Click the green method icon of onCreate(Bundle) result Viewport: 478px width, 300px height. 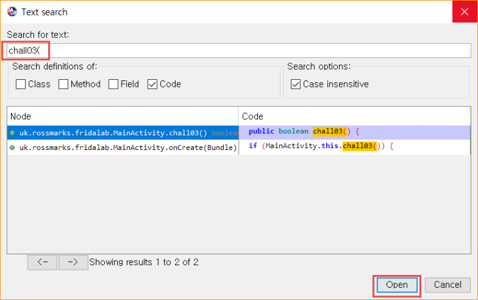(x=12, y=147)
